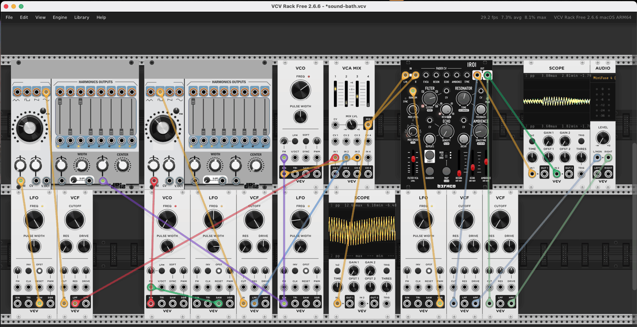The width and height of the screenshot is (637, 327).
Task: Open the AUDIO module MiniFuse 4 device selector
Action: point(602,78)
